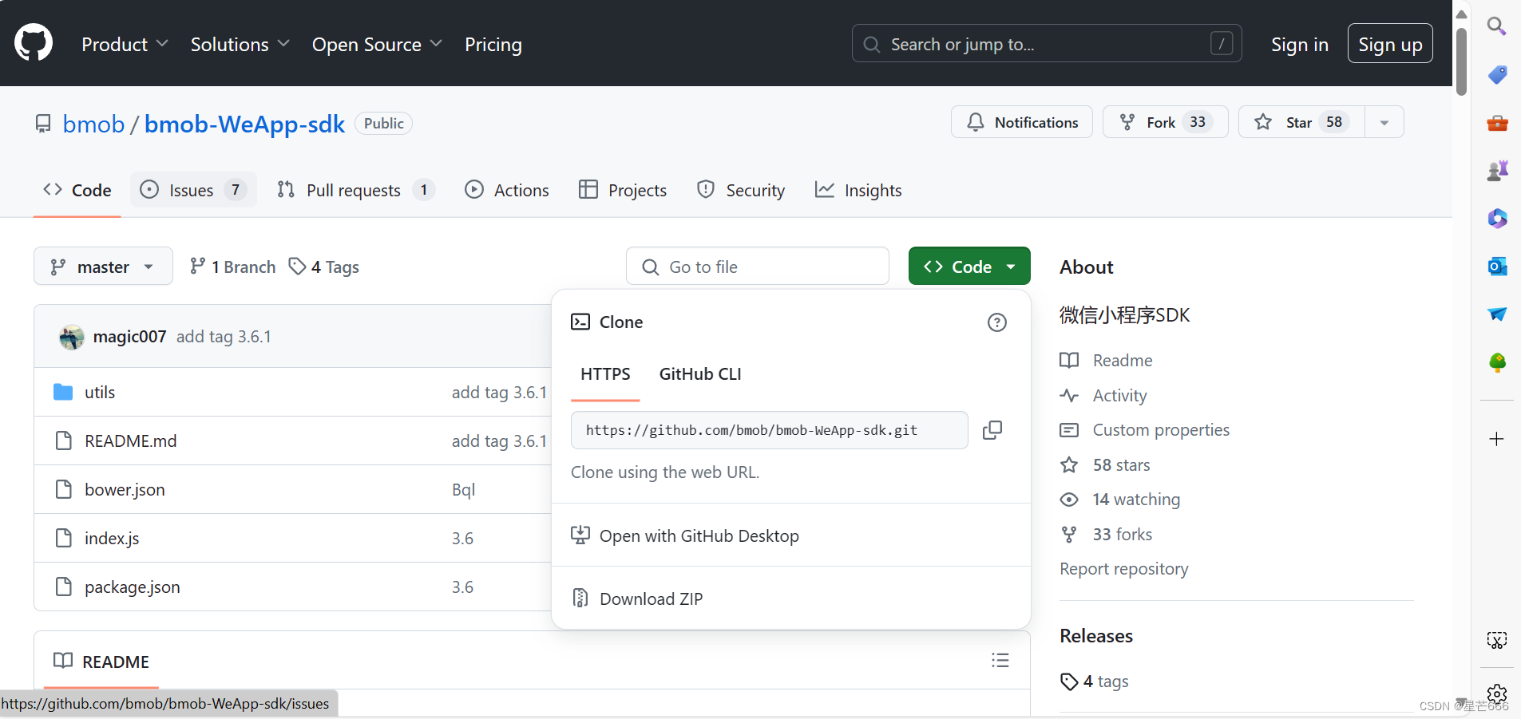
Task: Copy the HTTPS clone URL to clipboard
Action: 992,430
